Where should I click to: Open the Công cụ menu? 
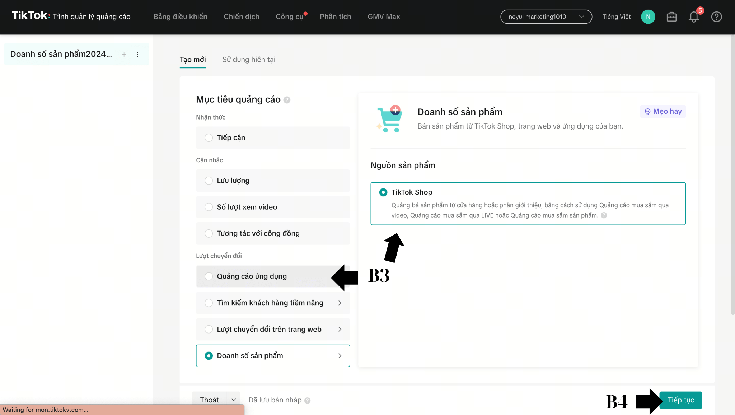289,17
